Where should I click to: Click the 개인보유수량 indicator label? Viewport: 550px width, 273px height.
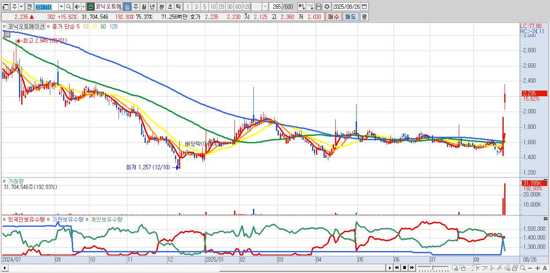tap(106, 219)
